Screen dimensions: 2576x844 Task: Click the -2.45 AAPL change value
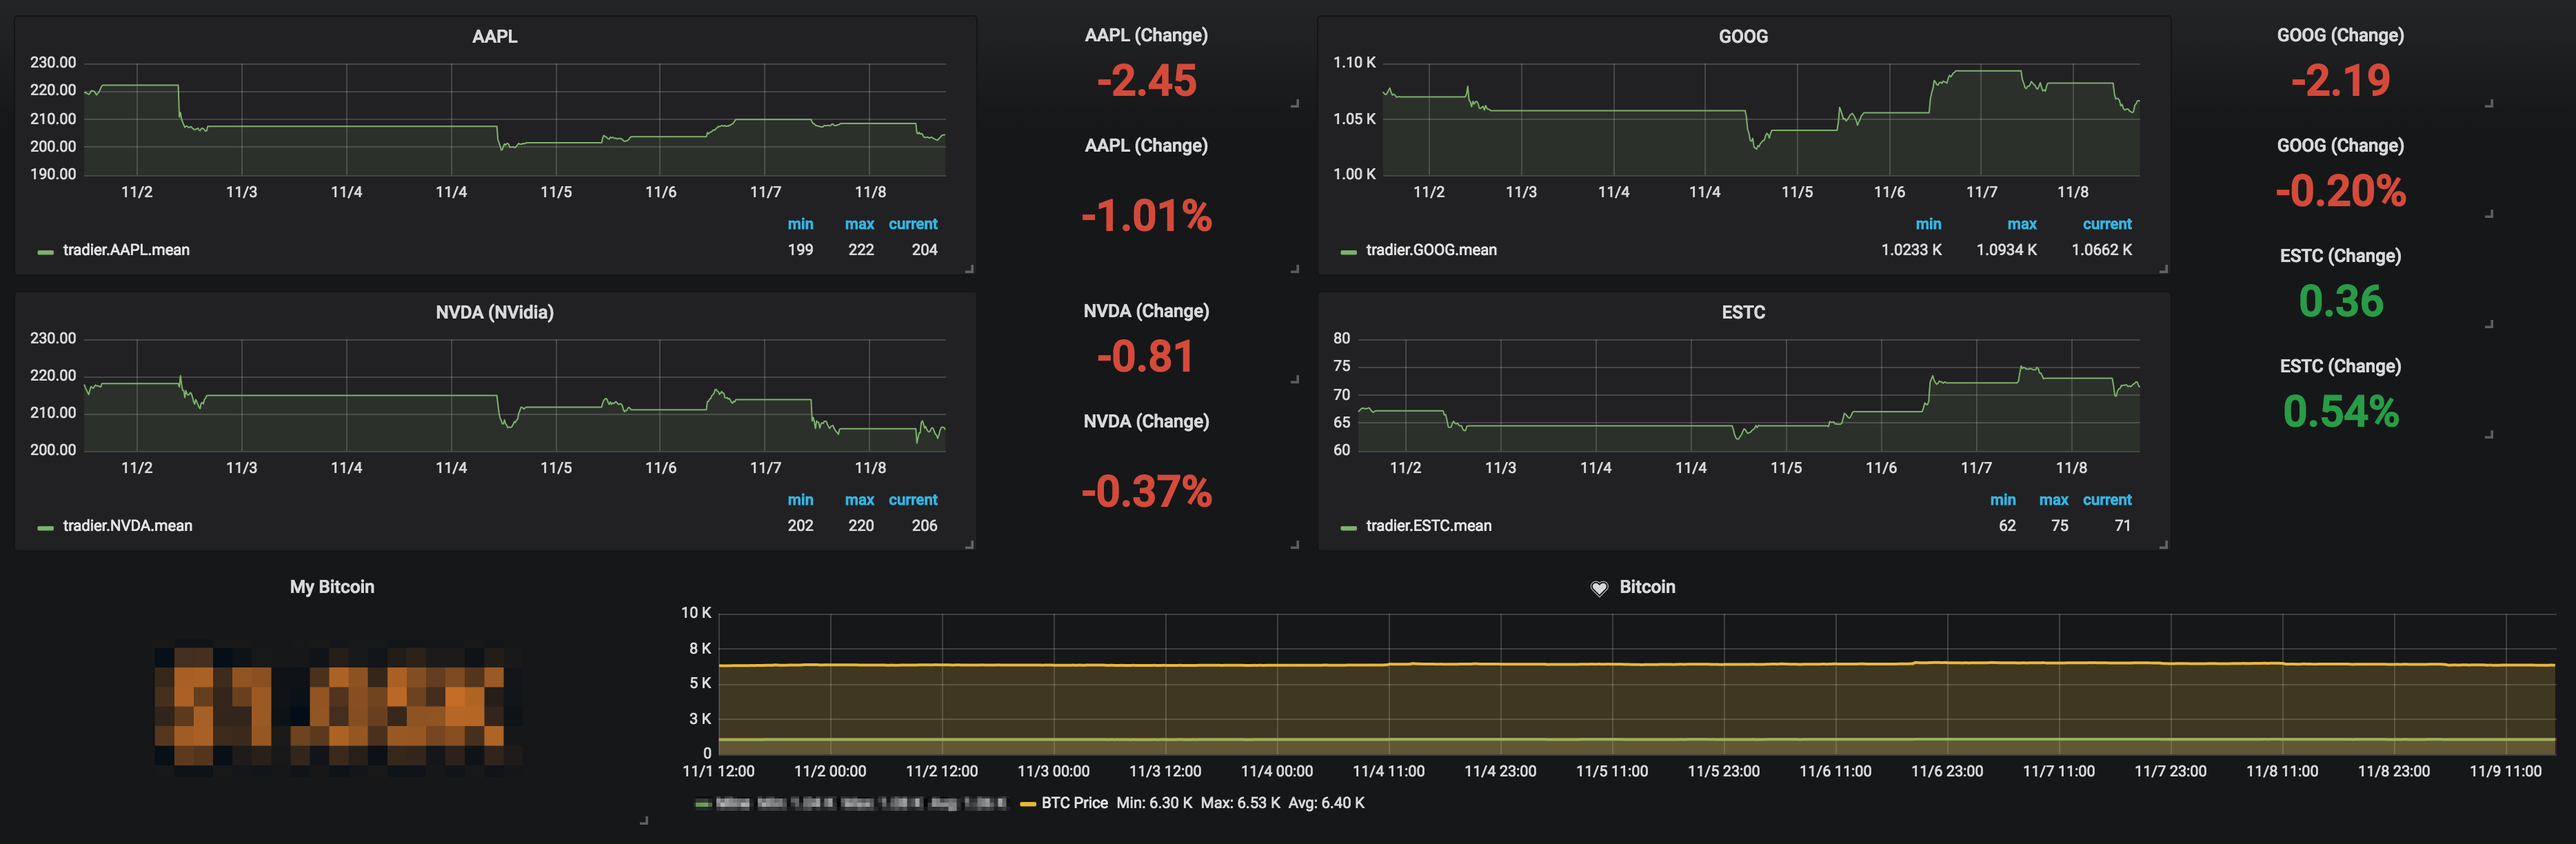coord(1146,81)
